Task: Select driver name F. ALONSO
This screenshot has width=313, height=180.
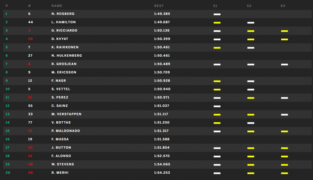Action: tap(61, 156)
